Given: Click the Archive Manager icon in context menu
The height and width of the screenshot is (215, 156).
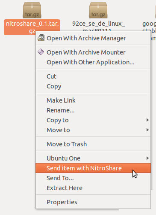Looking at the screenshot, I should click(41, 38).
